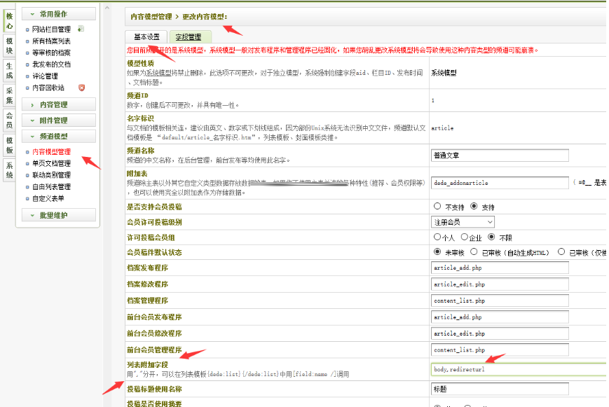Click the green icon beside 网站栏目管理
The width and height of the screenshot is (609, 407).
[81, 29]
